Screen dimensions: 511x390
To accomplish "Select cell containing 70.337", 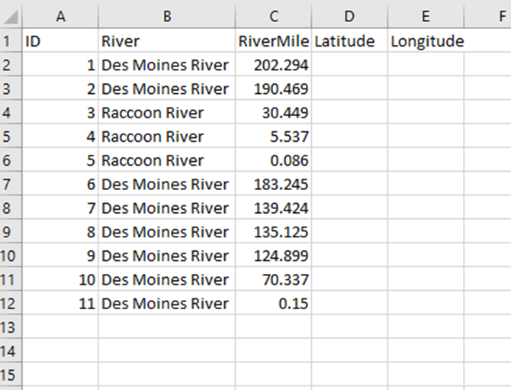I will [x=274, y=279].
